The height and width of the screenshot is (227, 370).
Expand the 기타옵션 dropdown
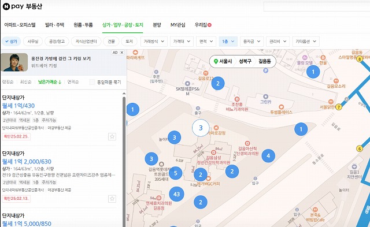[x=306, y=42]
